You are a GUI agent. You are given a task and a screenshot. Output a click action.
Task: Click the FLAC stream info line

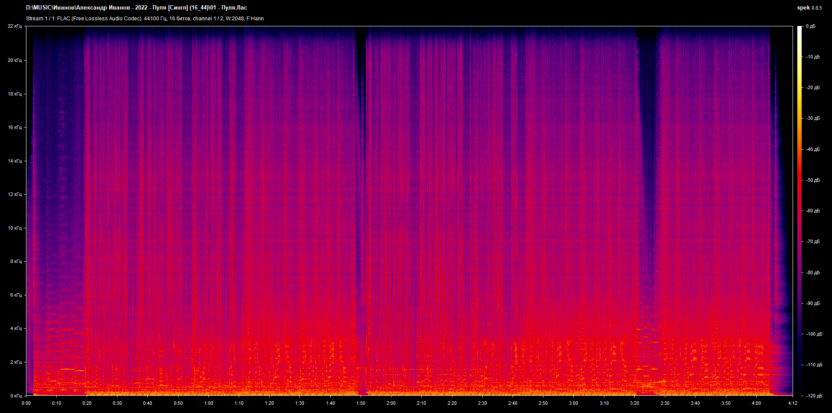(145, 19)
